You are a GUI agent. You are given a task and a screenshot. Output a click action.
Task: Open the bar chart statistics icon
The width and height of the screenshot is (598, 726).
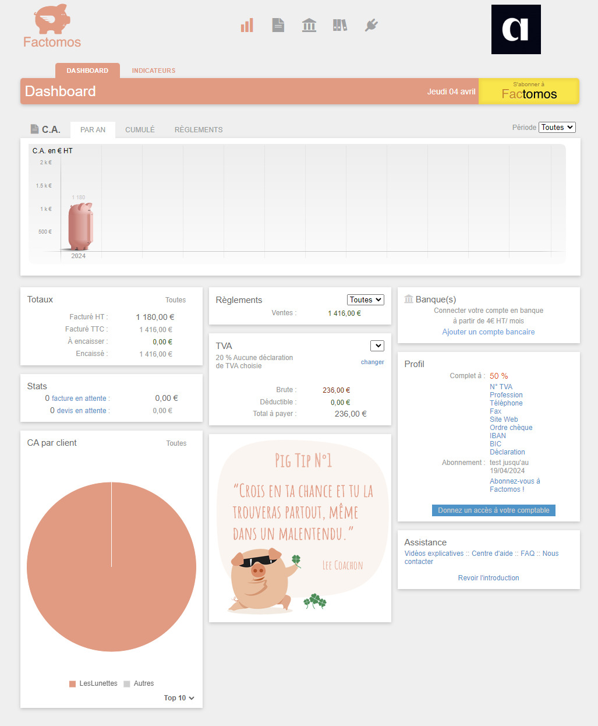tap(247, 25)
